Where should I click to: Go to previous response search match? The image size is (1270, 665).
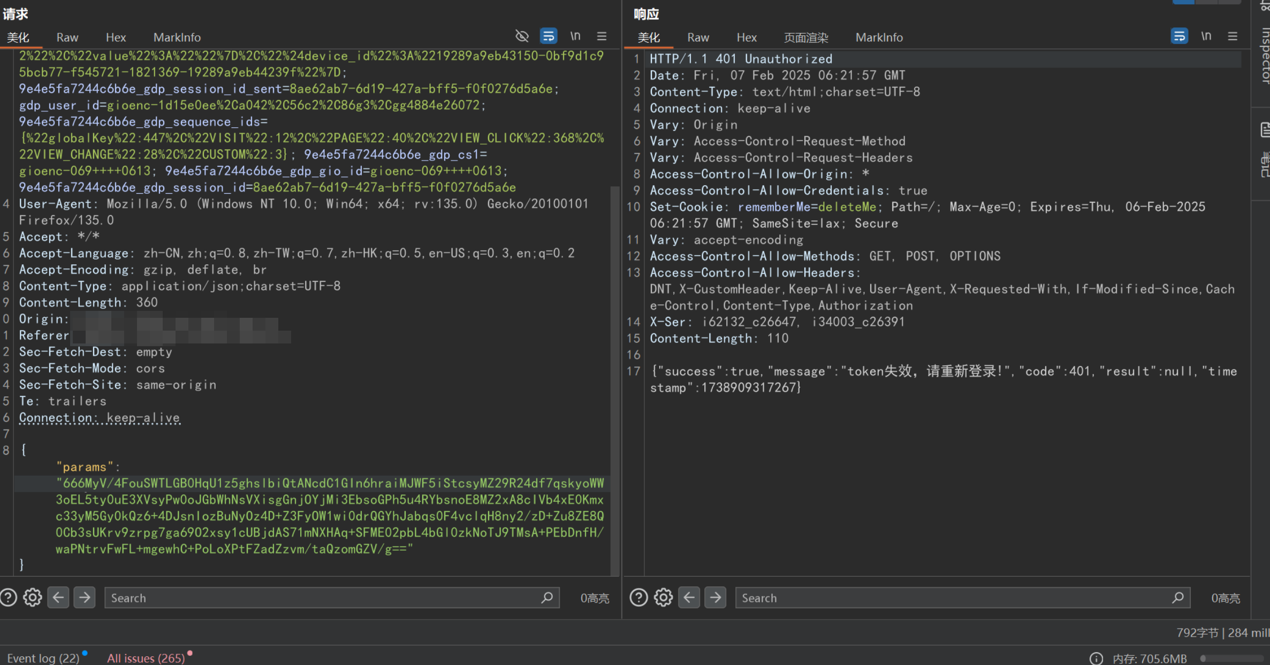coord(689,597)
